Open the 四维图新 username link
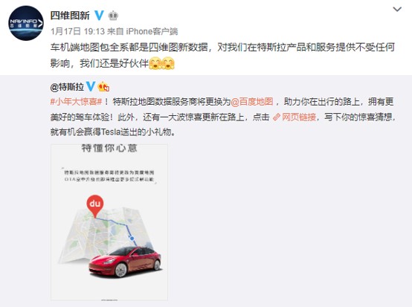Image resolution: width=412 pixels, height=307 pixels. (70, 16)
